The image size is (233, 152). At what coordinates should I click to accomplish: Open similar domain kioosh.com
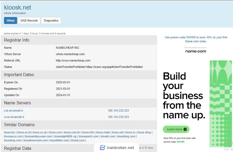(108, 136)
